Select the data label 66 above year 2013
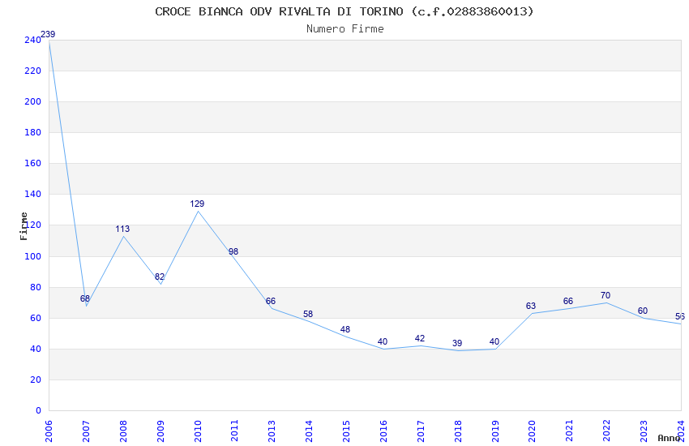Screen dimensions: 689x446 coord(271,301)
